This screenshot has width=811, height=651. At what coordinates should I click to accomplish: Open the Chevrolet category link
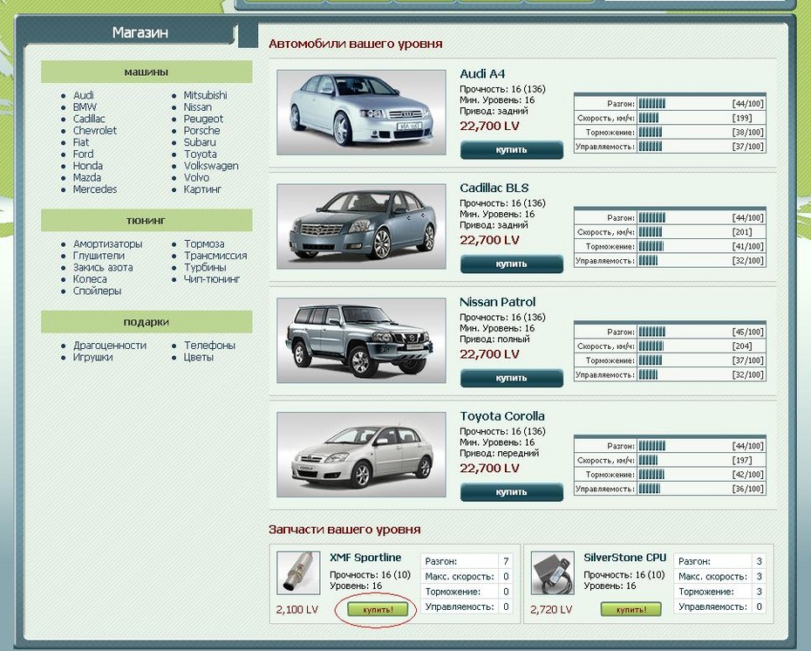[x=95, y=130]
